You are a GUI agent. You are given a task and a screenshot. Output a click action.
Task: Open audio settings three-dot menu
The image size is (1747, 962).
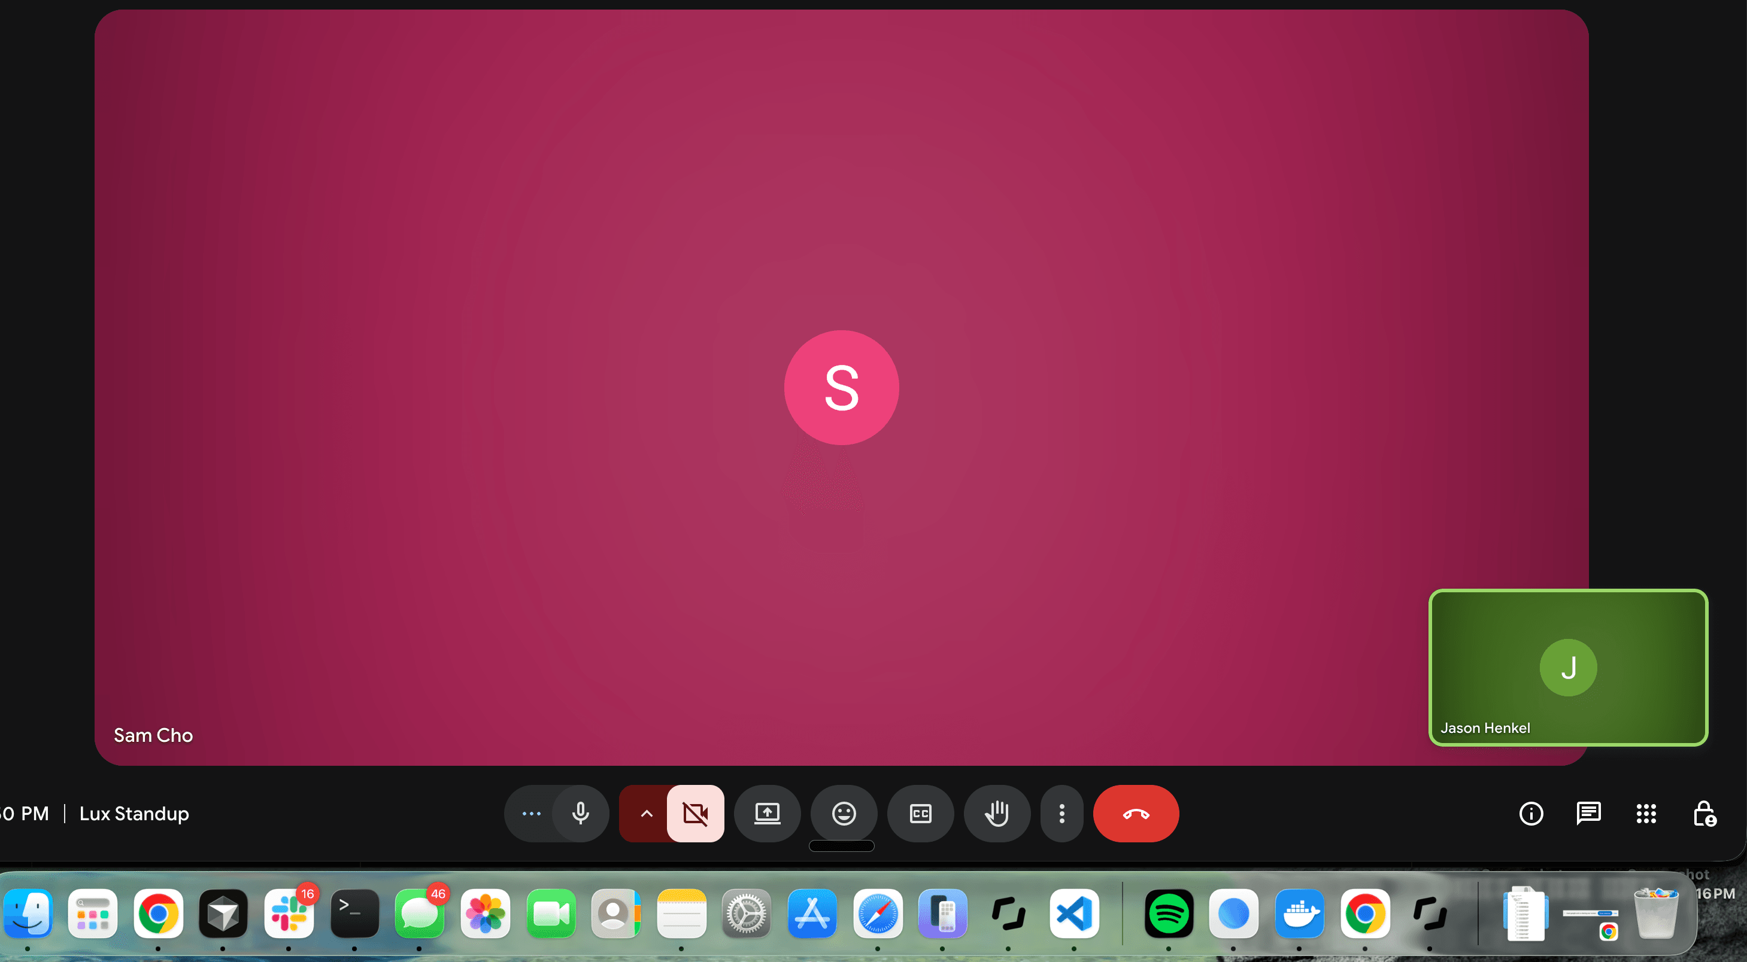(531, 813)
